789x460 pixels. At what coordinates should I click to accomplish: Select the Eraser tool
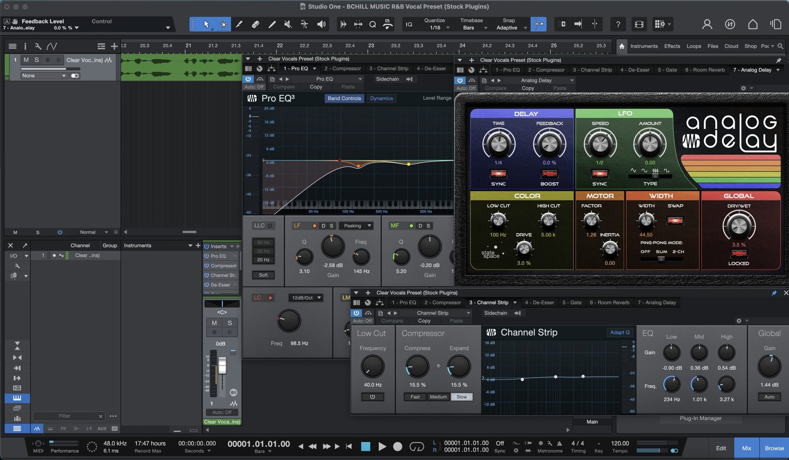click(x=255, y=24)
